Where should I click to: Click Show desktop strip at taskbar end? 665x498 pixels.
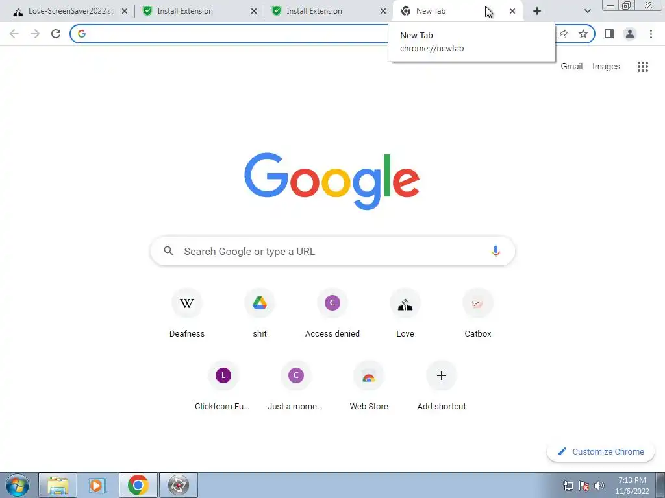point(660,485)
